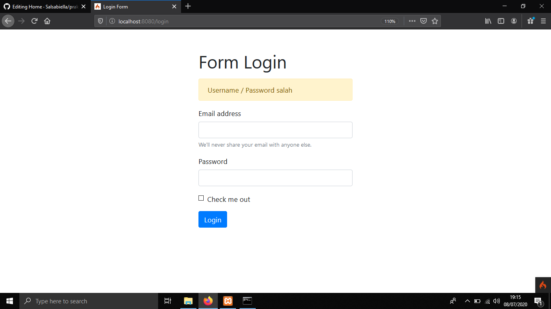Reset the 110% zoom level badge
551x309 pixels.
pyautogui.click(x=390, y=21)
